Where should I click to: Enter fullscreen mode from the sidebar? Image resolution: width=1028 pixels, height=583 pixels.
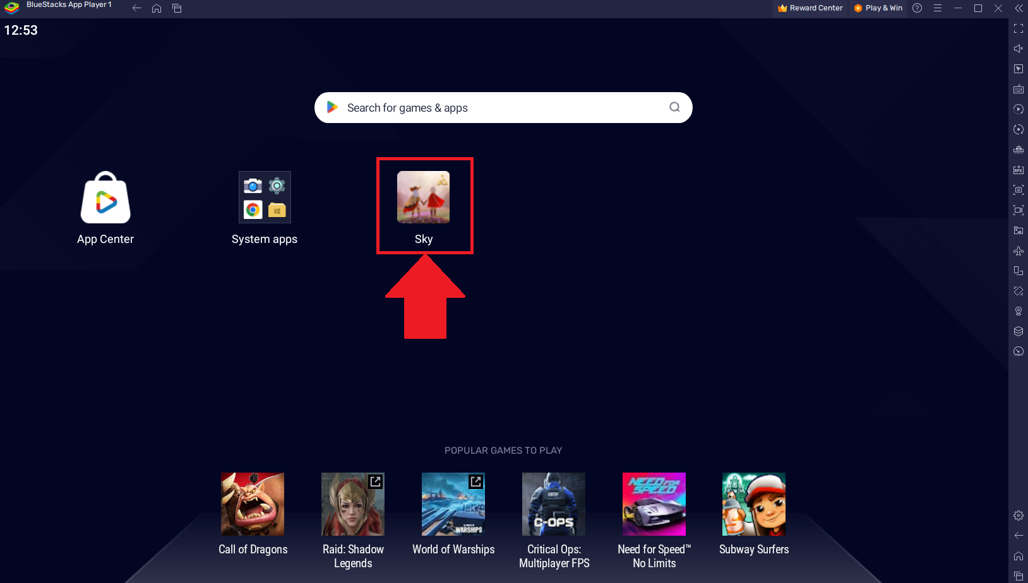[x=1018, y=28]
